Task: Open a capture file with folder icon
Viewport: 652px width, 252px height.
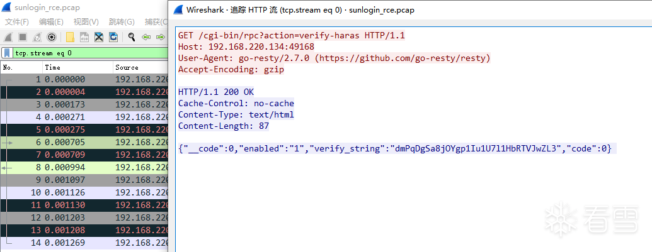Action: tap(70, 37)
